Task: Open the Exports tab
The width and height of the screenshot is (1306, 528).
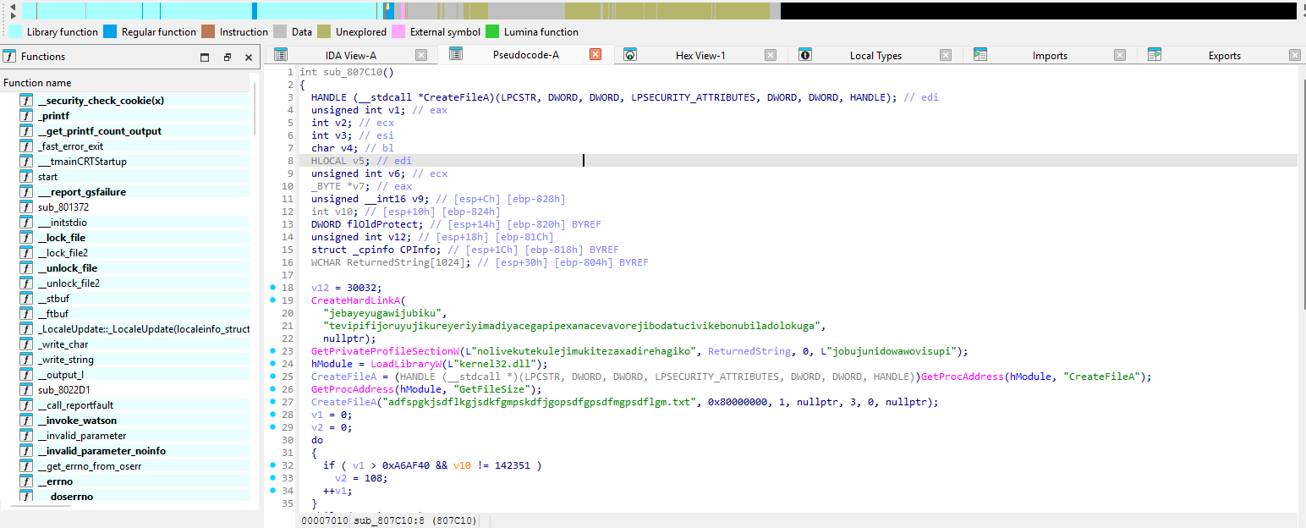Action: point(1224,55)
